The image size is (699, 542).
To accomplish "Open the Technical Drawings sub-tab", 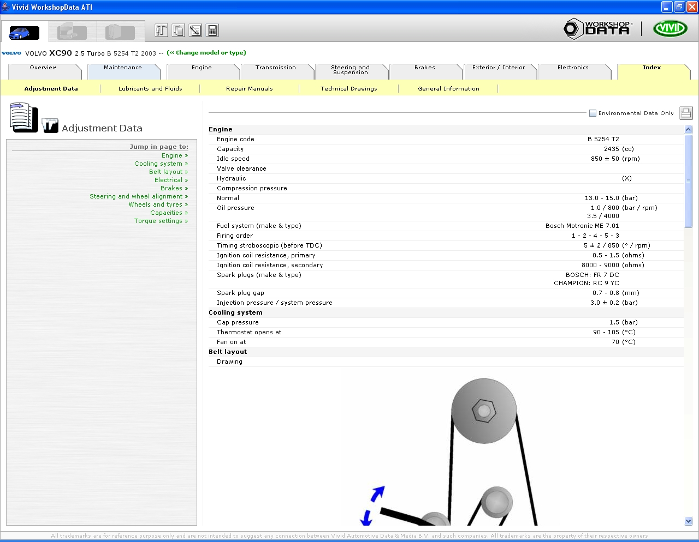I will (349, 88).
